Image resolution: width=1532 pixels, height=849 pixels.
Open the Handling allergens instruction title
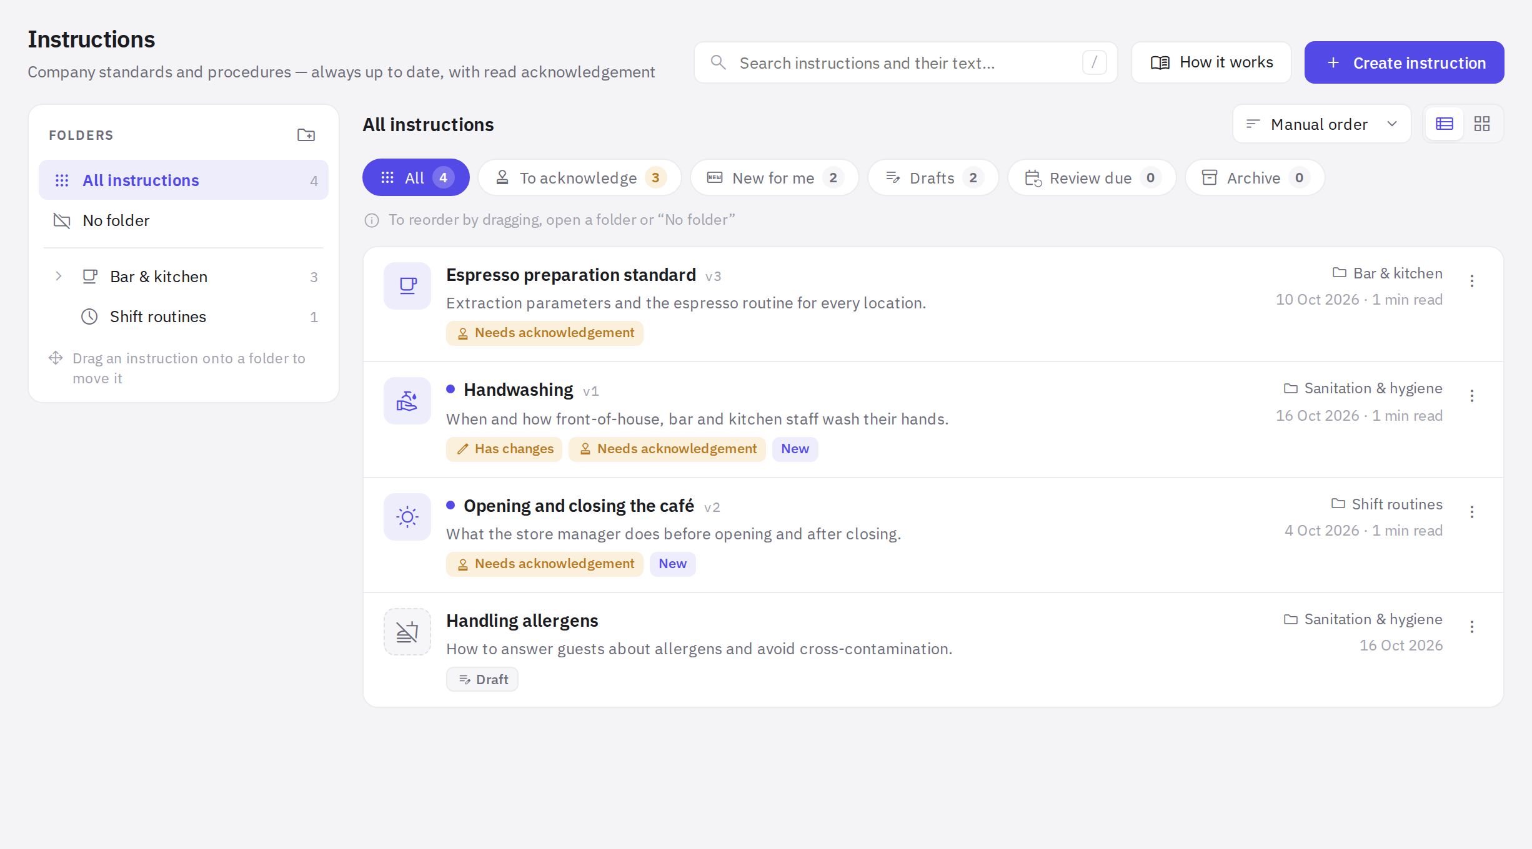coord(522,621)
